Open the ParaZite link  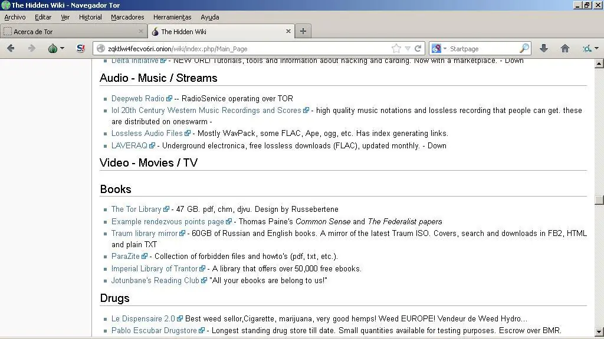[126, 257]
